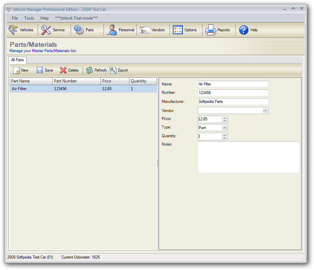The height and width of the screenshot is (270, 314).
Task: Open the Vehicles section keys icon
Action: pos(13,30)
